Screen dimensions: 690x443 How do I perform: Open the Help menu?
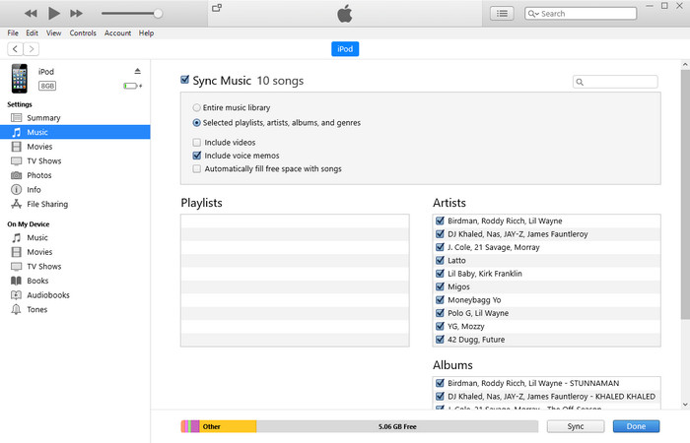pyautogui.click(x=146, y=32)
